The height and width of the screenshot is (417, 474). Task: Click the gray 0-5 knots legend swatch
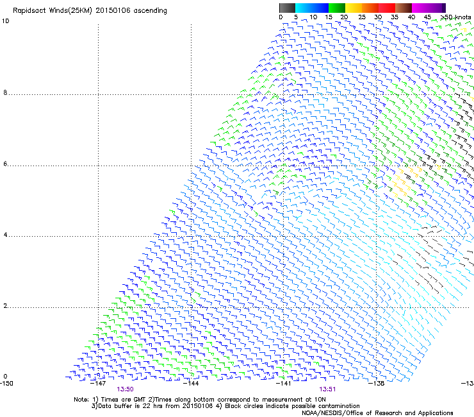click(287, 8)
